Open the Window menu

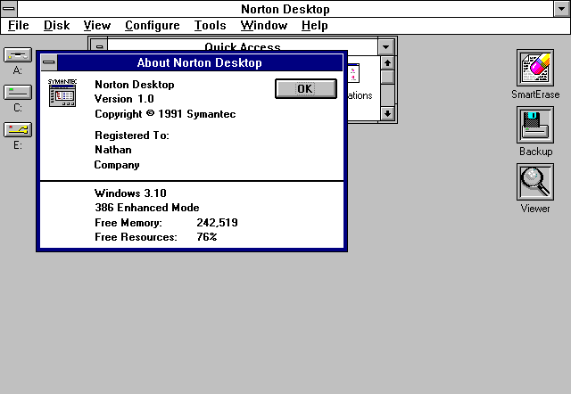264,26
